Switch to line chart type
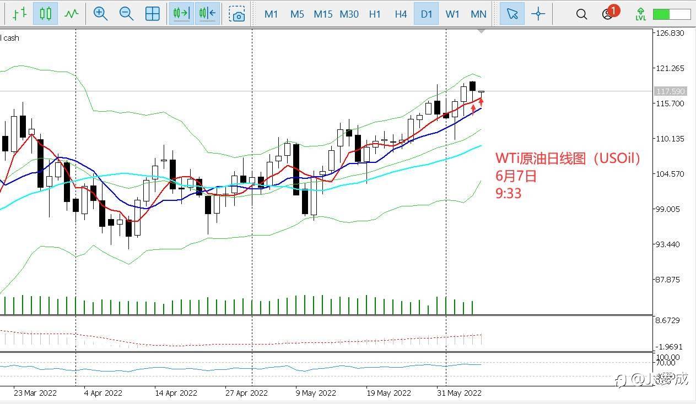 71,14
